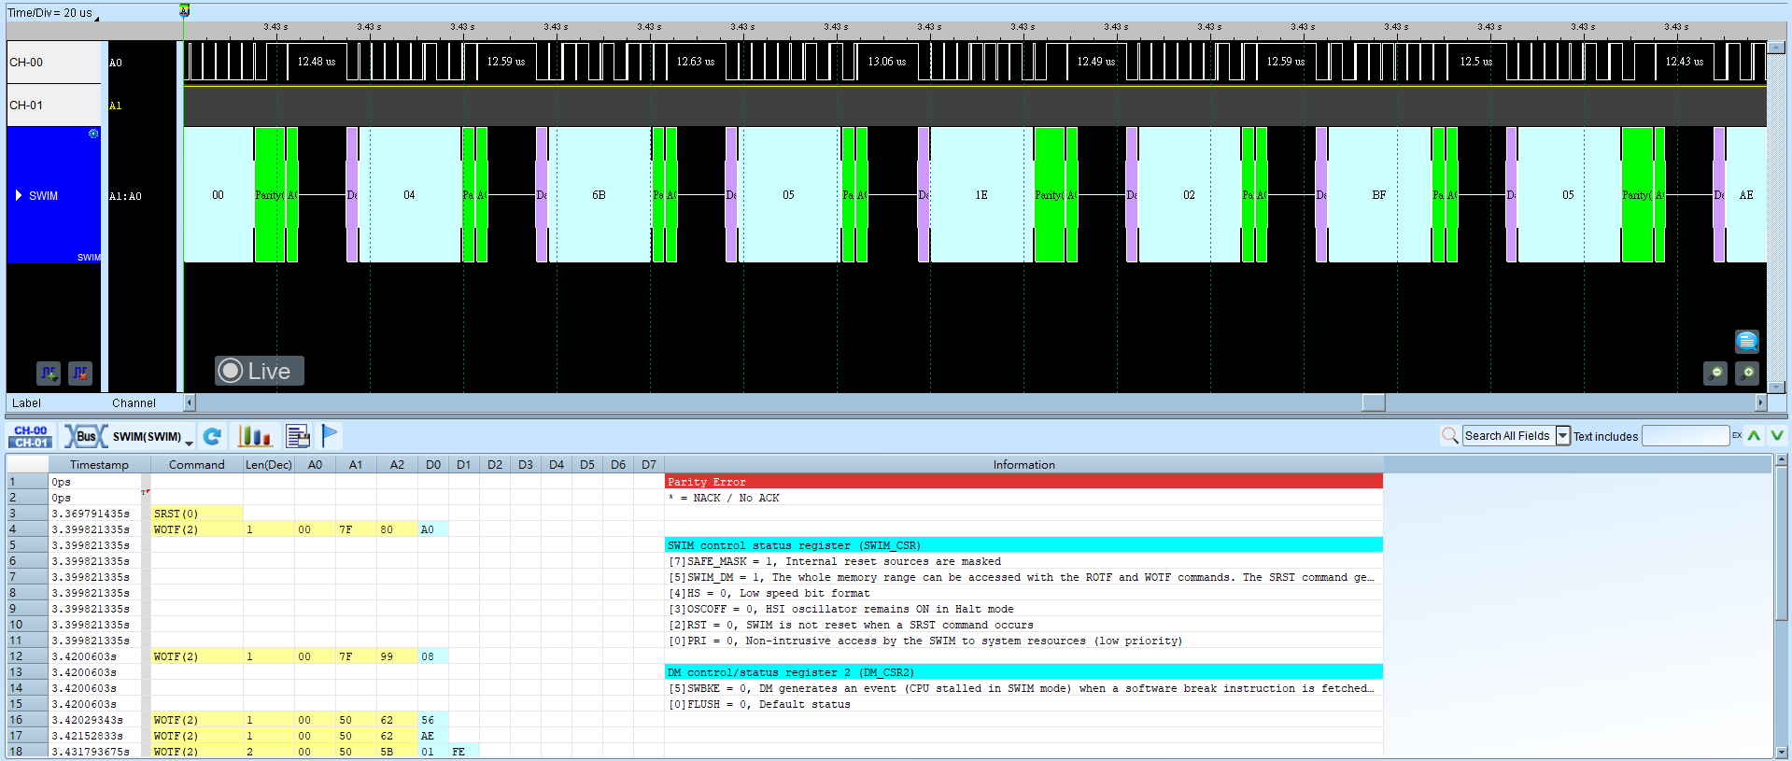The image size is (1792, 761).
Task: Open the SWIM bus settings gear
Action: 93,134
